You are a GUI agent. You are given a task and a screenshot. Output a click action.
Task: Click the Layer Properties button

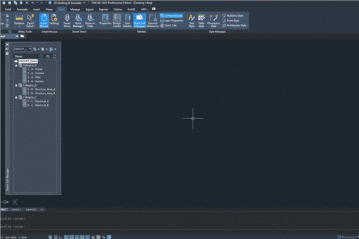pos(172,20)
